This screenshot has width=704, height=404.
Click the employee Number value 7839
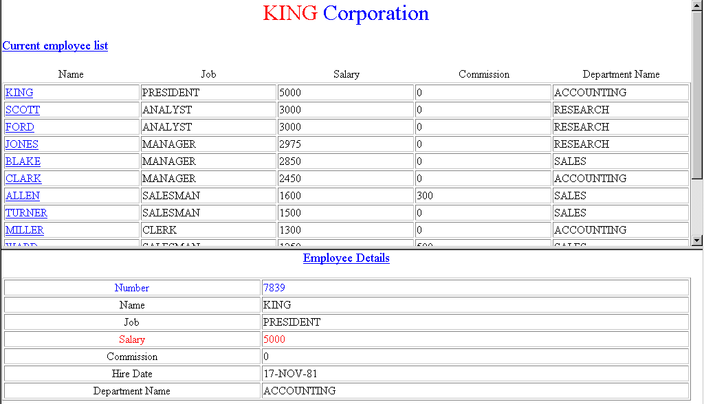tap(274, 288)
